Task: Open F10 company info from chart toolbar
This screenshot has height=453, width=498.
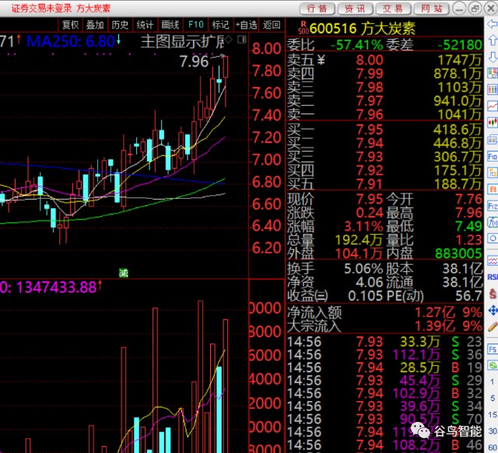Action: (195, 25)
